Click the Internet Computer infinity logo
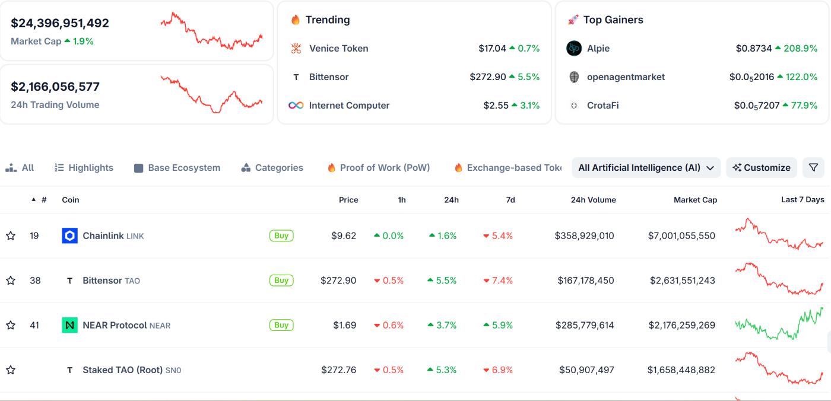831x401 pixels. pos(296,106)
